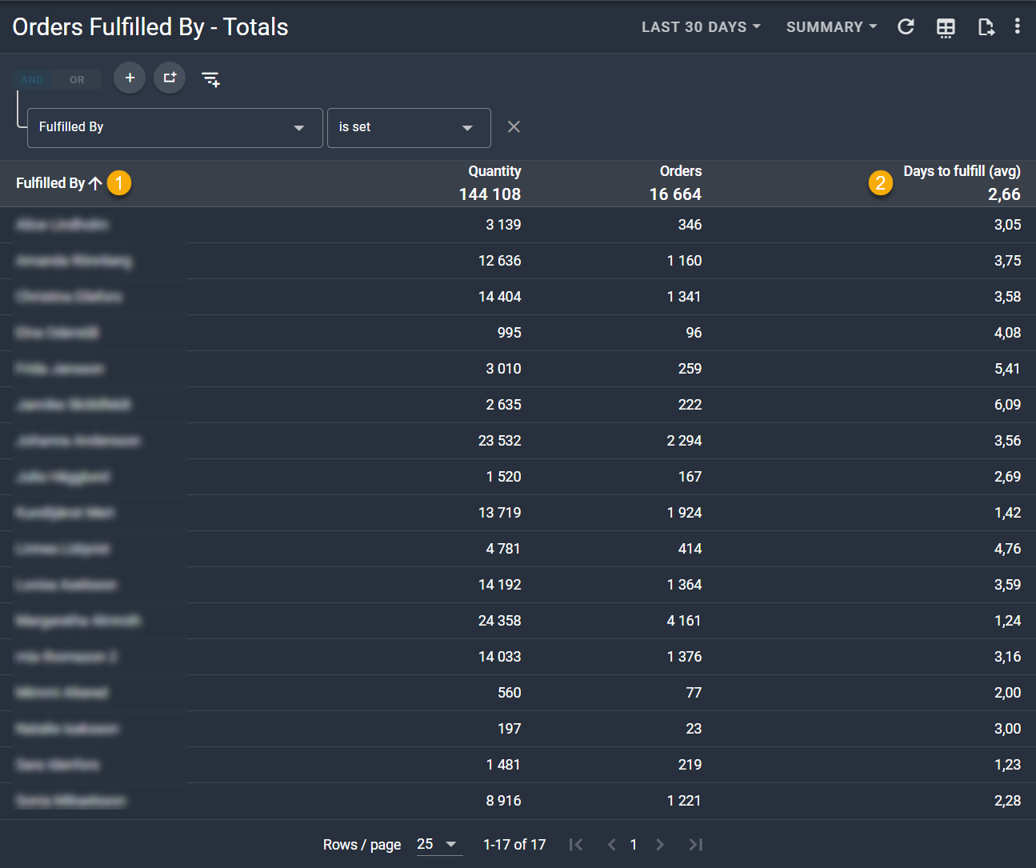Switch filter logic to OR
Image resolution: width=1036 pixels, height=868 pixels.
point(77,80)
